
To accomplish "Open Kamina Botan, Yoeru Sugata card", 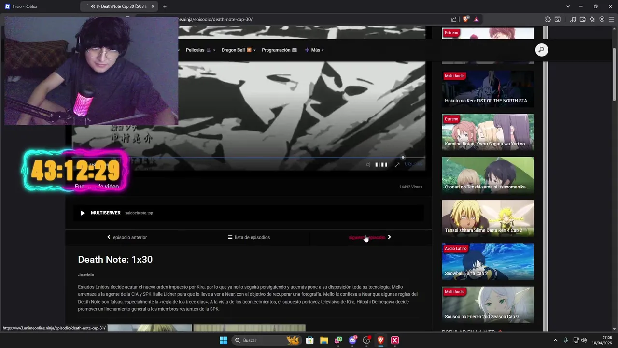I will point(488,131).
